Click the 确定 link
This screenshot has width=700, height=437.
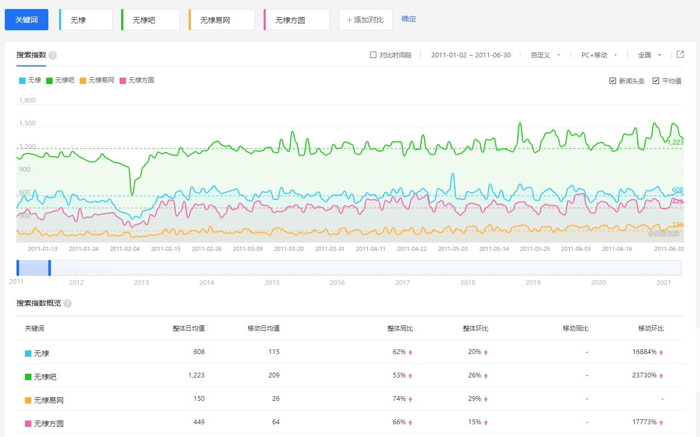tap(409, 19)
